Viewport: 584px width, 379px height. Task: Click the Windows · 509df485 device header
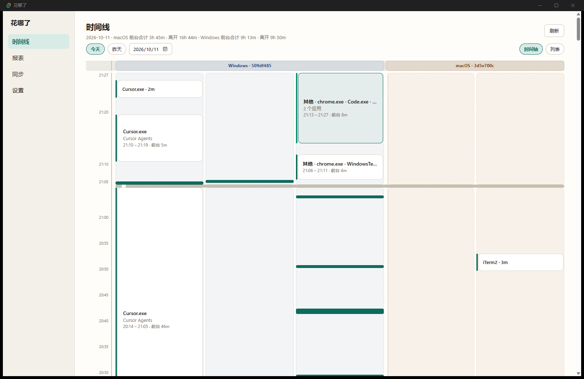coord(250,66)
